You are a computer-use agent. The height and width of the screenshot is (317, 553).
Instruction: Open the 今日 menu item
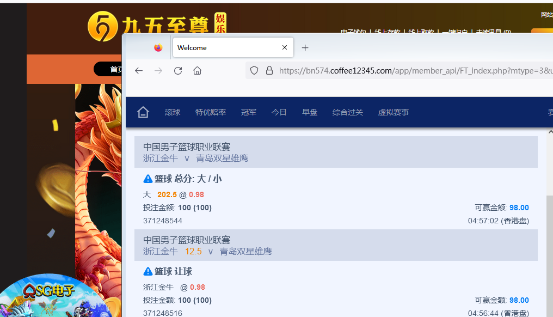pos(279,112)
